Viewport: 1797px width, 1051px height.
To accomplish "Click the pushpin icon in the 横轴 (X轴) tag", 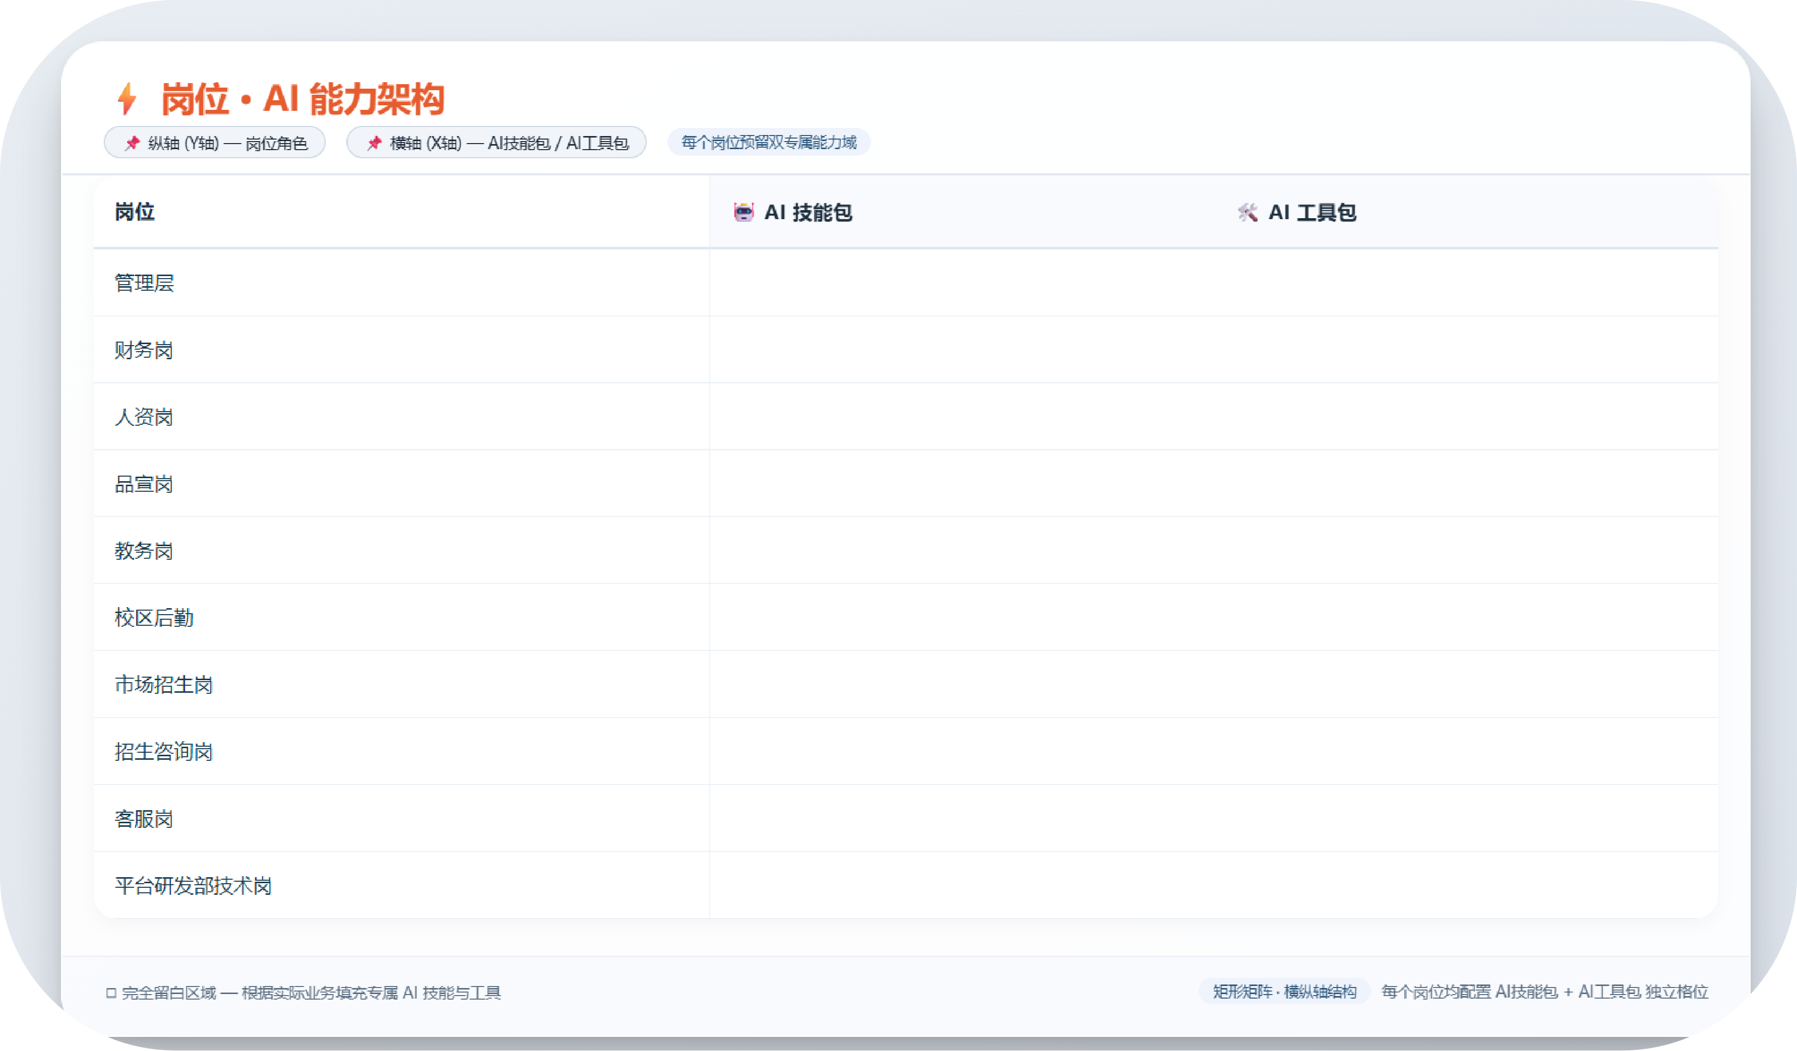I will pos(375,143).
